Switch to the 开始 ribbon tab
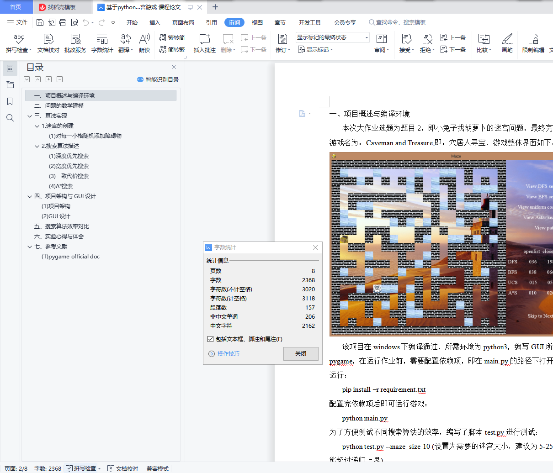The height and width of the screenshot is (473, 553). click(x=132, y=22)
